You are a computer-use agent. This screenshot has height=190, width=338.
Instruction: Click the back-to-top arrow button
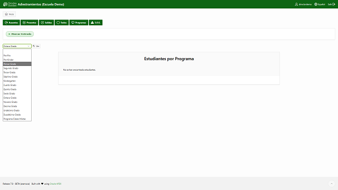[x=332, y=184]
